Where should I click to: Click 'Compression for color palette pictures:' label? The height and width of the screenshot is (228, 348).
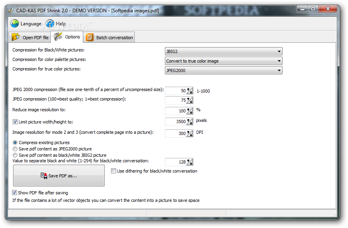[x=49, y=60]
